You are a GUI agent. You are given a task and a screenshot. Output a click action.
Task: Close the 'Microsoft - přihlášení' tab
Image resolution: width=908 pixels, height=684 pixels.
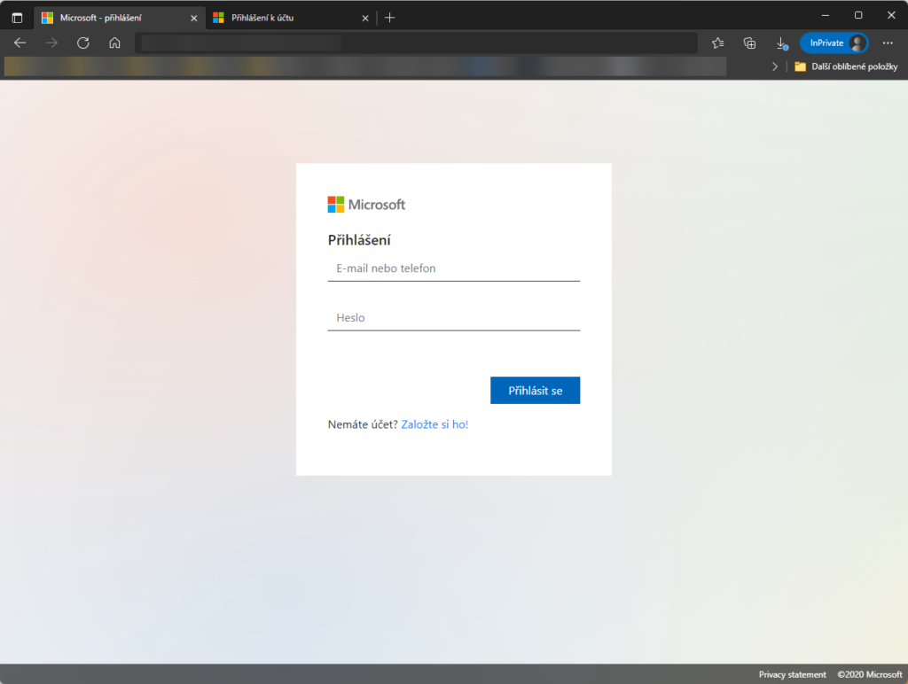194,18
